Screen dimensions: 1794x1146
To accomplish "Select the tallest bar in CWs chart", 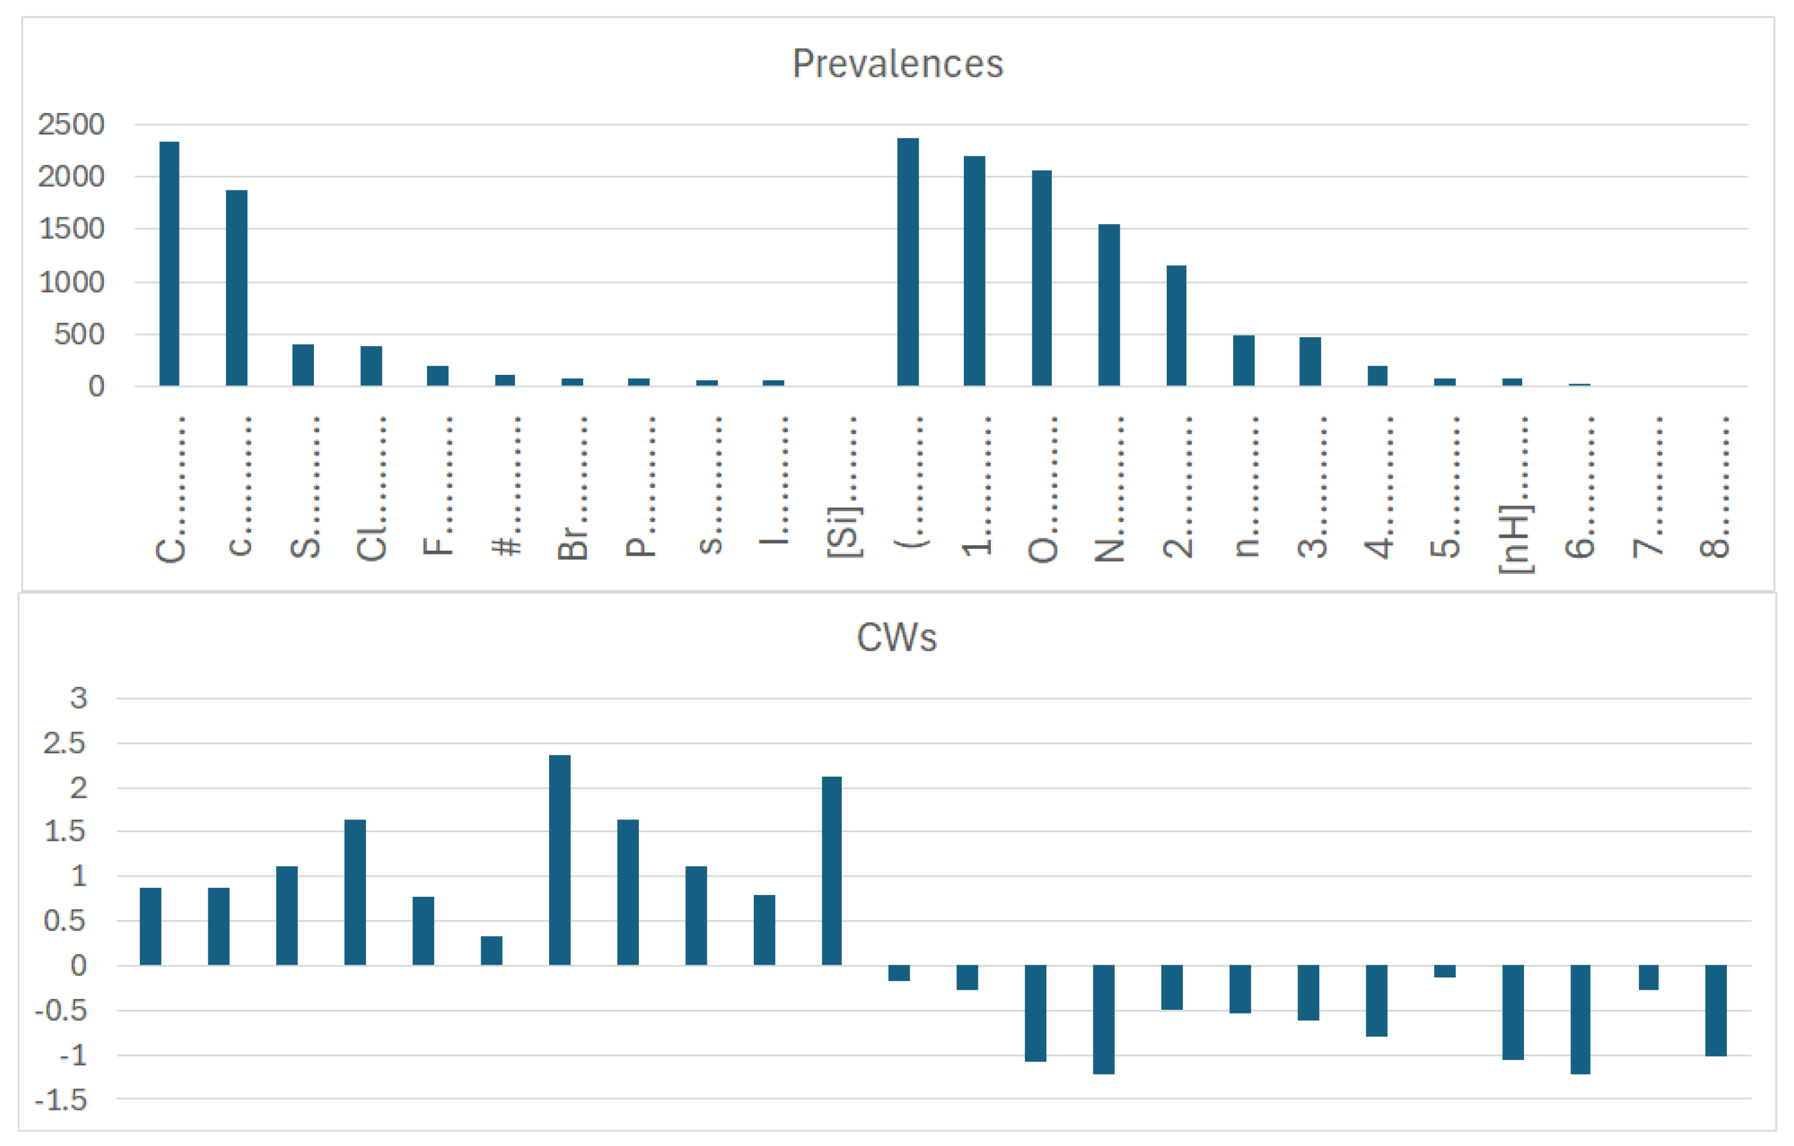I will 560,860.
